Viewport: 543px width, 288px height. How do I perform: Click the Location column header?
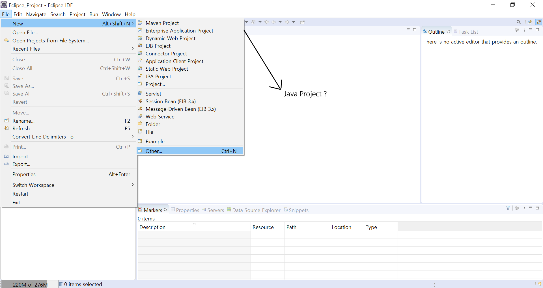(347, 227)
